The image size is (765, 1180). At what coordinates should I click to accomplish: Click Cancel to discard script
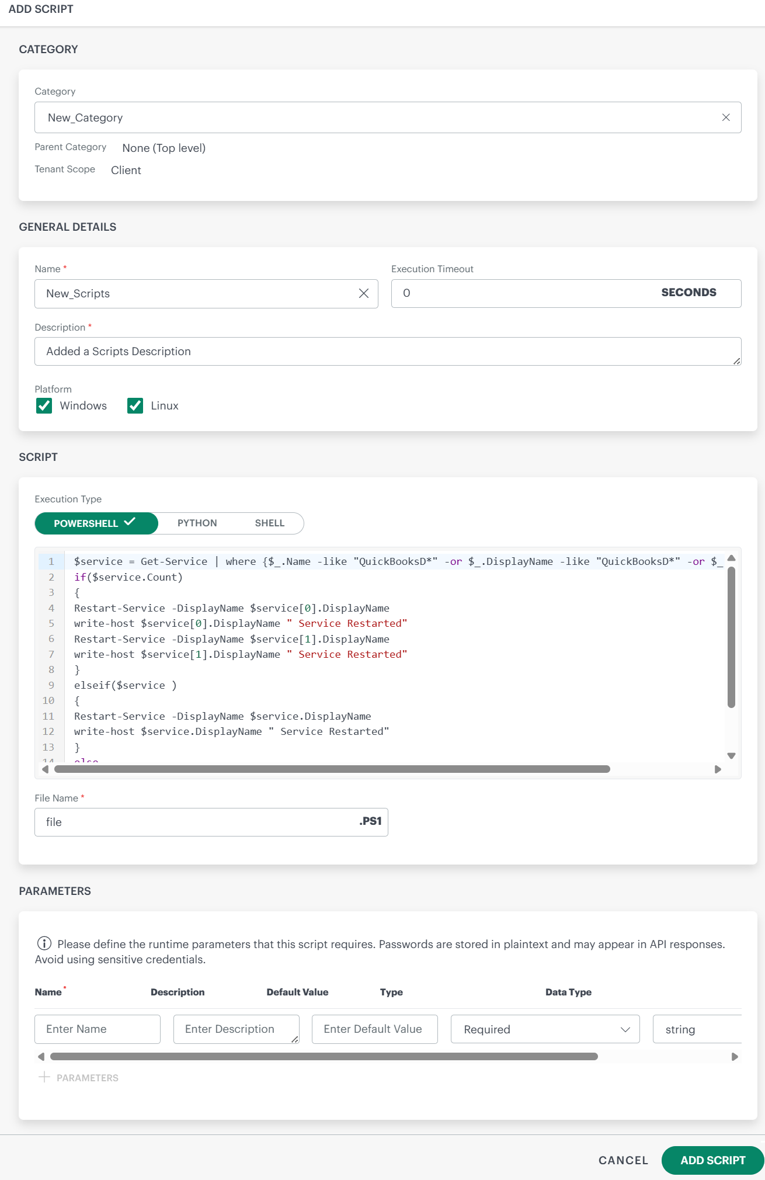(x=623, y=1160)
